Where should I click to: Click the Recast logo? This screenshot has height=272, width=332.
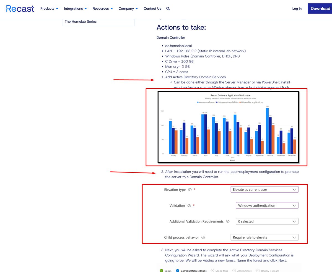tap(20, 9)
